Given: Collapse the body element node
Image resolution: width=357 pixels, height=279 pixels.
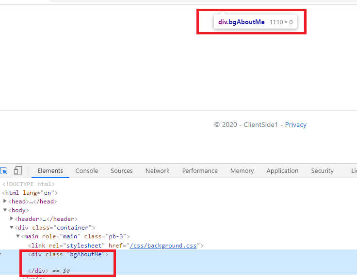Looking at the screenshot, I should click(x=5, y=210).
